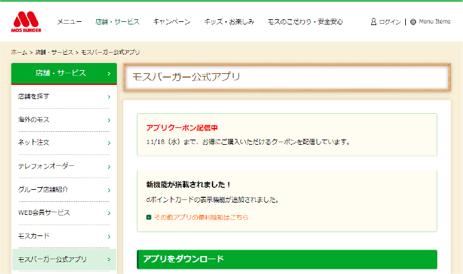Screen dimensions: 463x274
Task: Open the メニュー navigation item
Action: click(x=69, y=22)
